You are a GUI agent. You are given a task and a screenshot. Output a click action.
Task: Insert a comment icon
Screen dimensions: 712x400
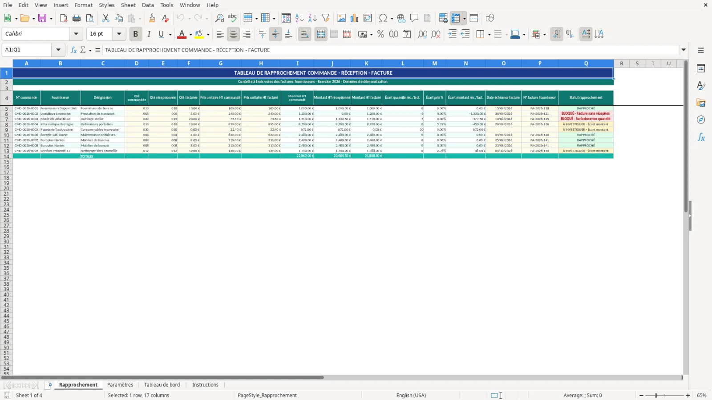(x=414, y=18)
